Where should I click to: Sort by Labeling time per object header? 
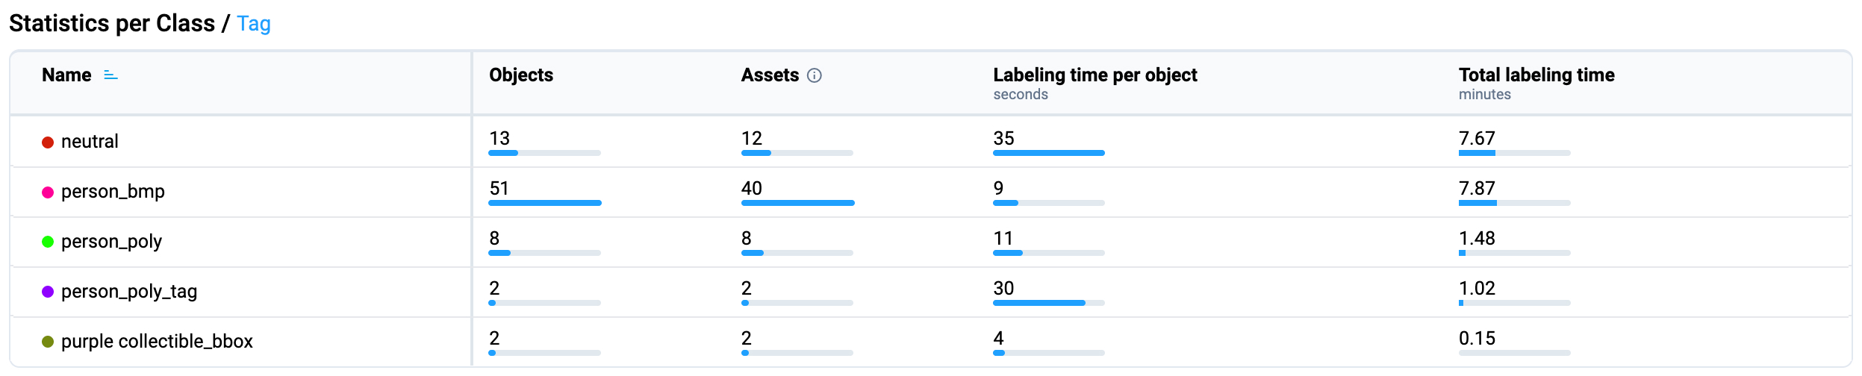pyautogui.click(x=1095, y=75)
